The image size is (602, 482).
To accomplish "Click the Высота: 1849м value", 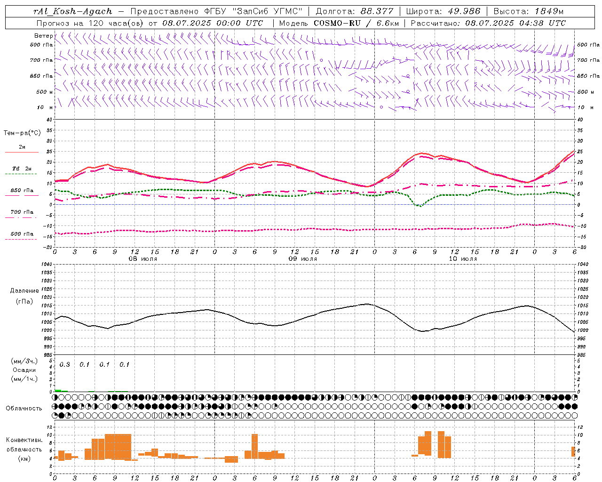I will (529, 11).
